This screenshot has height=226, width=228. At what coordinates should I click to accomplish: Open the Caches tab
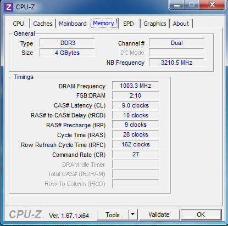[x=43, y=24]
